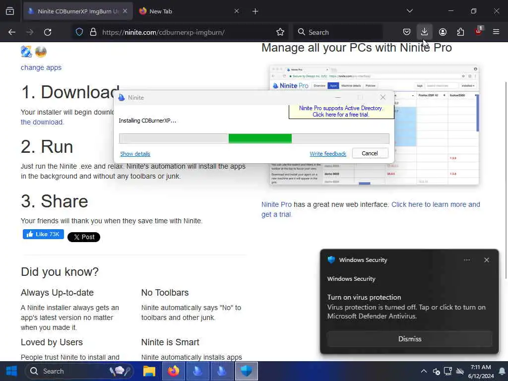This screenshot has height=381, width=508.
Task: Click the Firefox forward arrow
Action: tap(30, 32)
